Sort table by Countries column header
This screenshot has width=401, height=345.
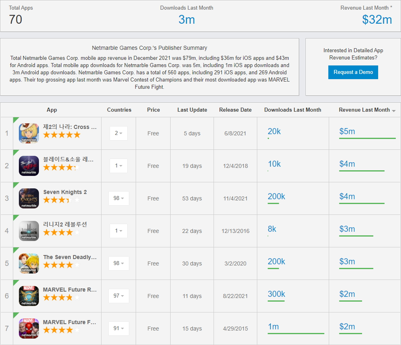coord(119,110)
